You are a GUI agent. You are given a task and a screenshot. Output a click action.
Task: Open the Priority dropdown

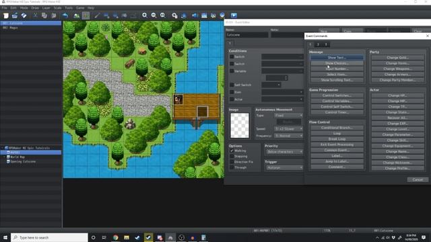[x=284, y=152]
